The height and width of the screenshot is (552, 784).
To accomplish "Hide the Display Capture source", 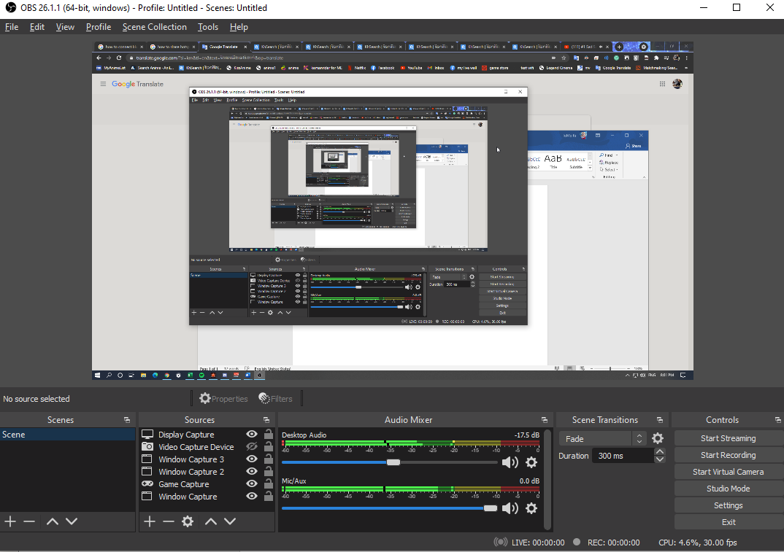I will [252, 434].
